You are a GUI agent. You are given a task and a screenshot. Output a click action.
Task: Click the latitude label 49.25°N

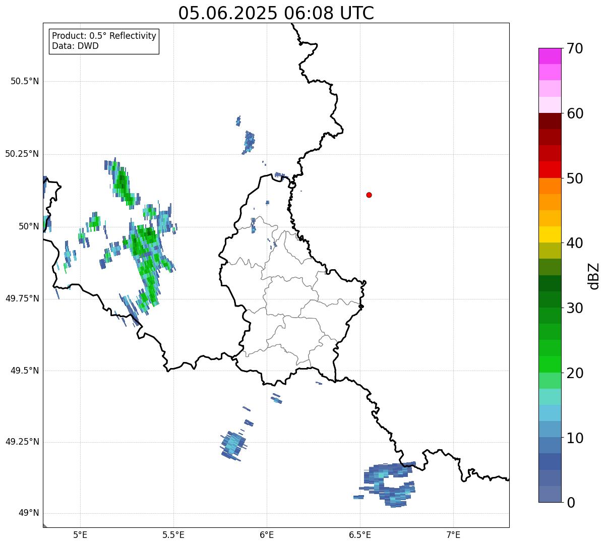coord(22,442)
